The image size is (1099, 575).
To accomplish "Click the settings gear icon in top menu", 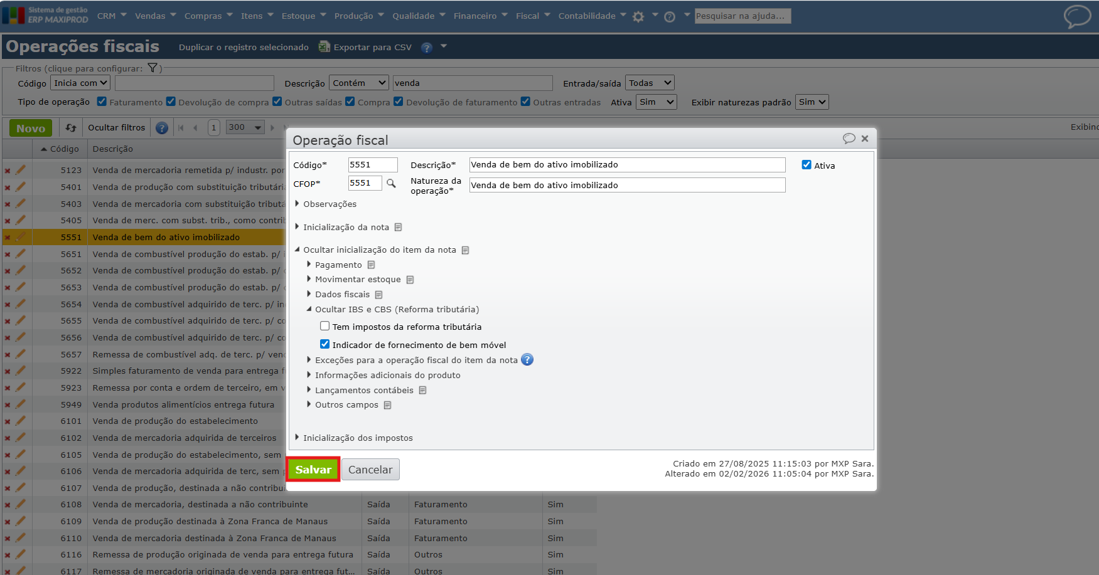I will 638,17.
